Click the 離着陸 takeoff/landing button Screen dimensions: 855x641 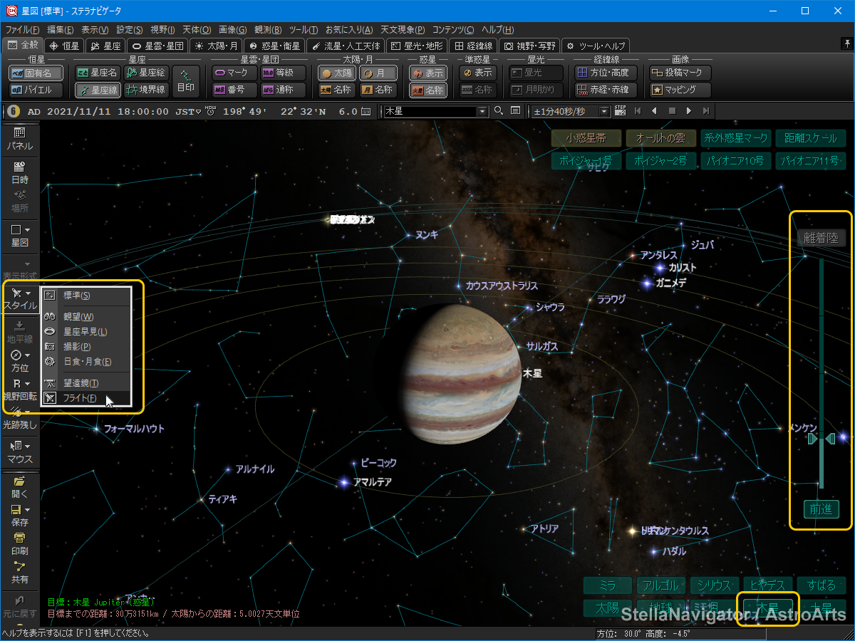tap(822, 238)
